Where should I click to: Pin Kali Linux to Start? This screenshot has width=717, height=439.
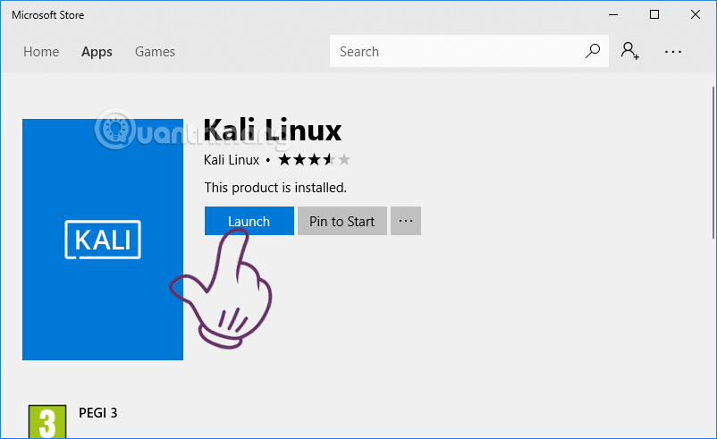342,221
